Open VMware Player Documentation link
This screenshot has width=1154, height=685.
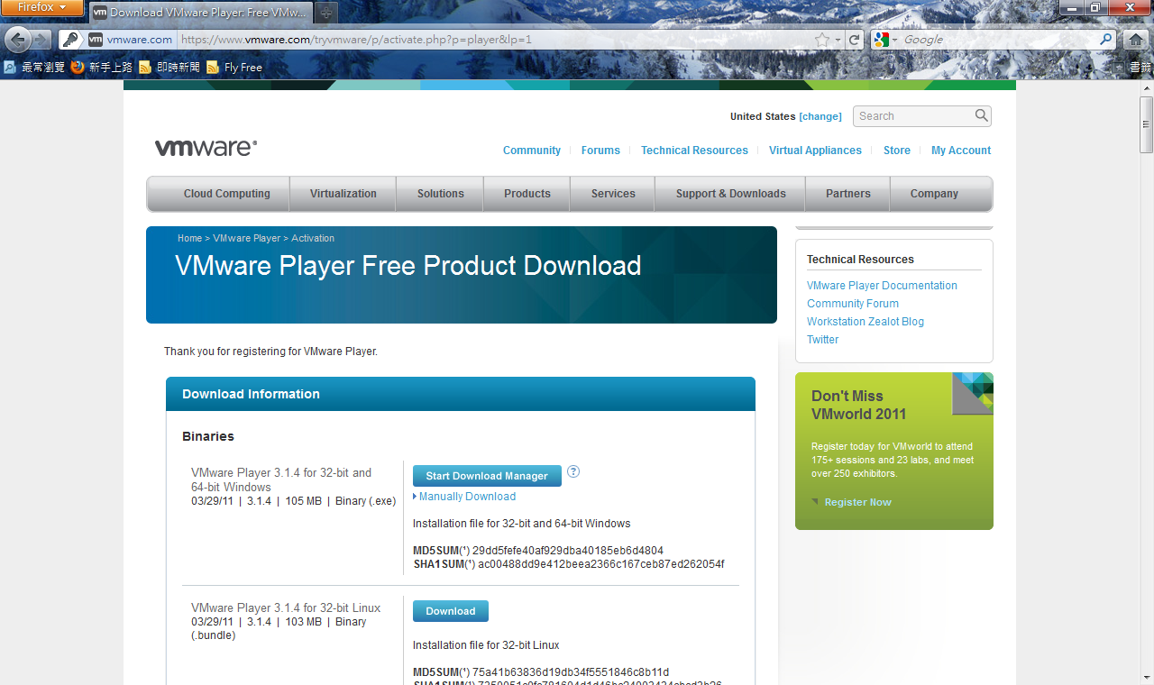pos(882,286)
